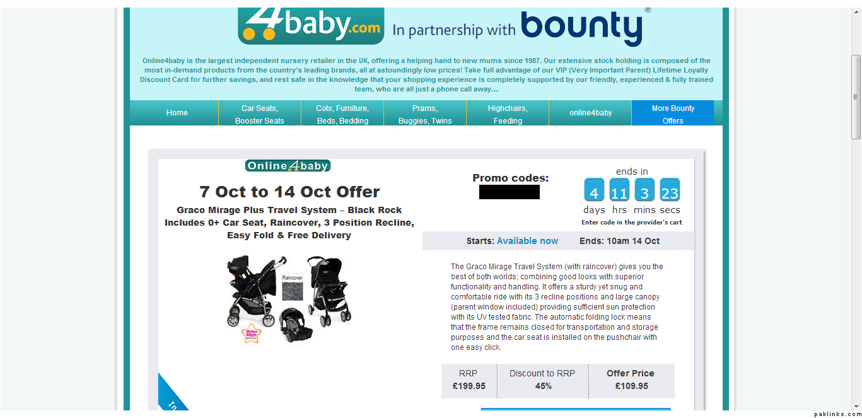This screenshot has height=418, width=862.
Task: Open the Home menu item
Action: tap(177, 113)
